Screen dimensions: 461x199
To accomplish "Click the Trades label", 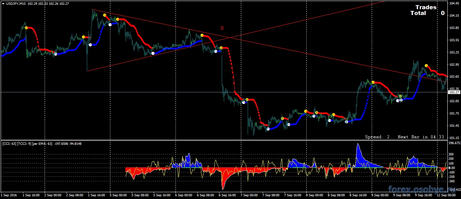I will [x=426, y=7].
